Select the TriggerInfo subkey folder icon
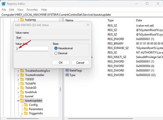The width and height of the screenshot is (163, 120). [26, 113]
